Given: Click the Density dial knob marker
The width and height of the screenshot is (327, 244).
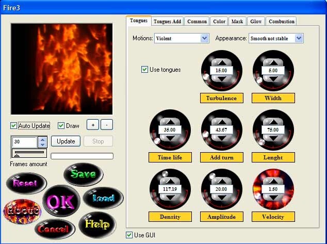Looking at the screenshot, I should point(165,174).
